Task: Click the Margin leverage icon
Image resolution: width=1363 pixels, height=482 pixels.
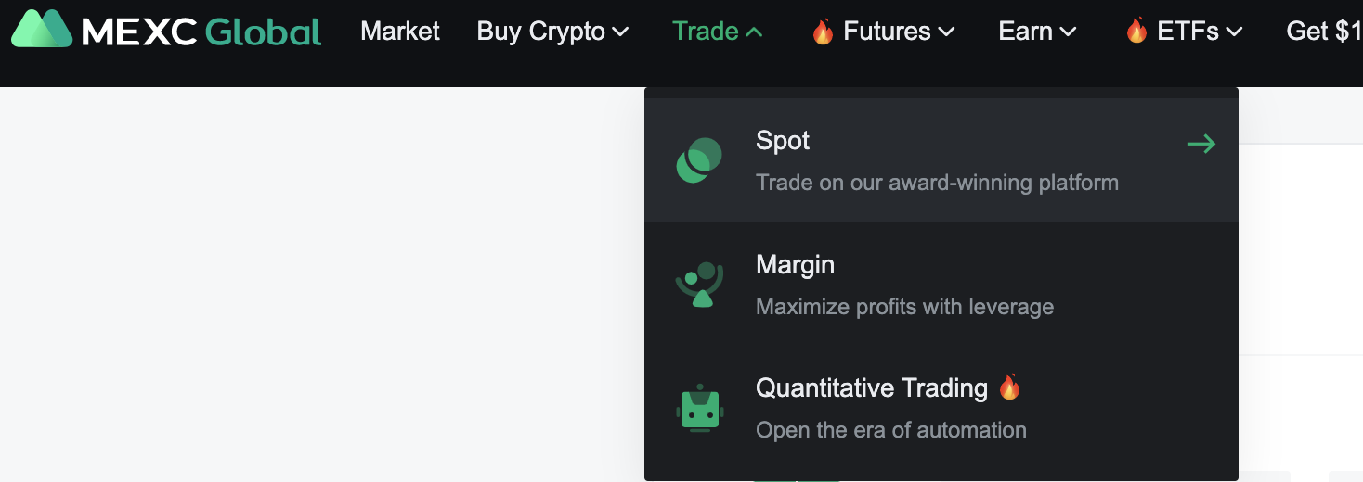Action: point(699,285)
